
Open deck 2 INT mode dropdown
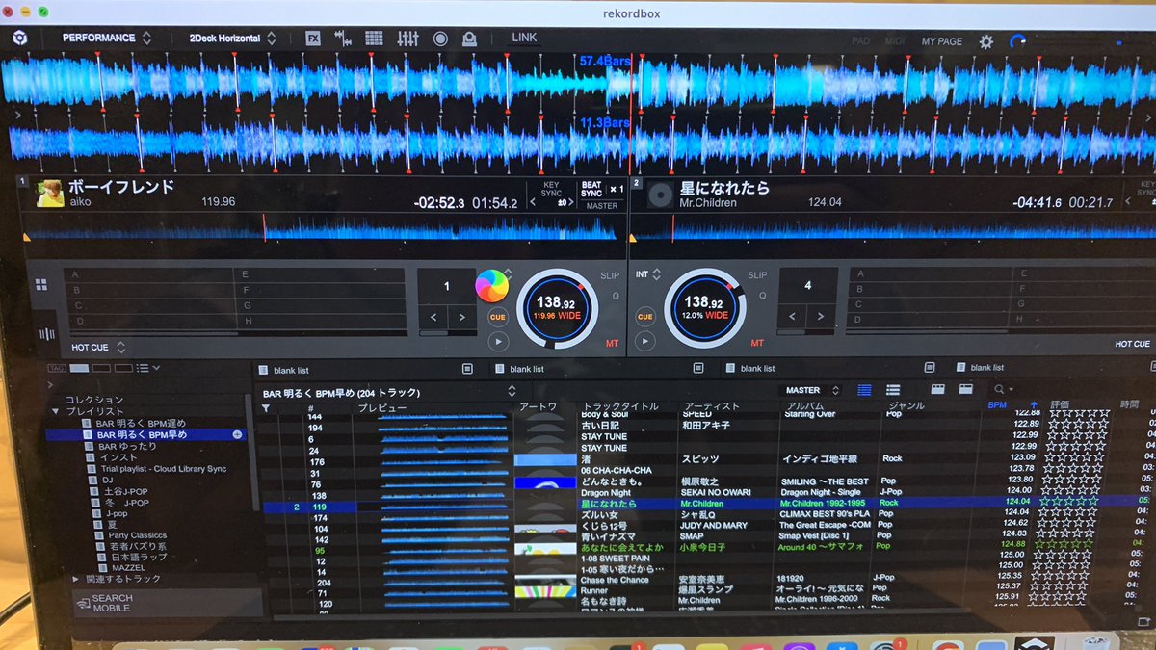point(647,274)
